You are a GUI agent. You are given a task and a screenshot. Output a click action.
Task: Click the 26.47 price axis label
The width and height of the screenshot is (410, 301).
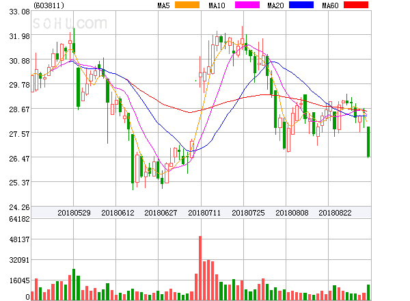pos(19,159)
